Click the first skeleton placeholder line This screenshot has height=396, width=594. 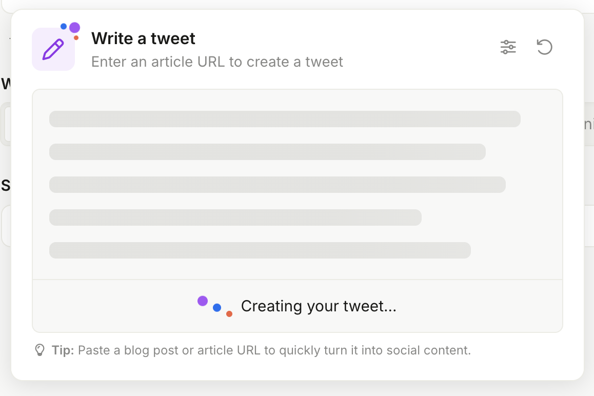click(x=285, y=119)
